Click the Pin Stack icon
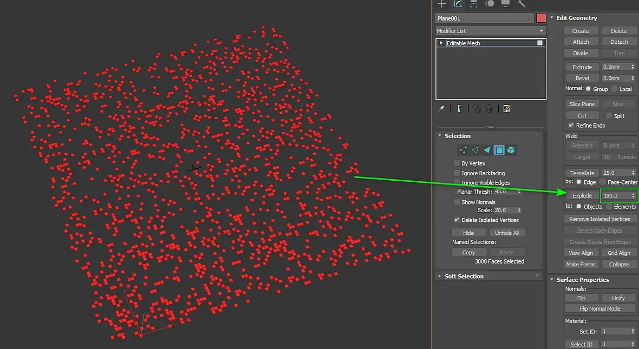Screen dimensions: 639x349 coord(441,108)
